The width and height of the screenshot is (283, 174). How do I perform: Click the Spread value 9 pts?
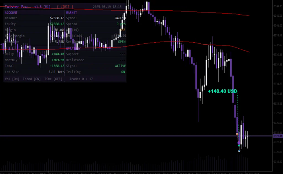tap(121, 24)
